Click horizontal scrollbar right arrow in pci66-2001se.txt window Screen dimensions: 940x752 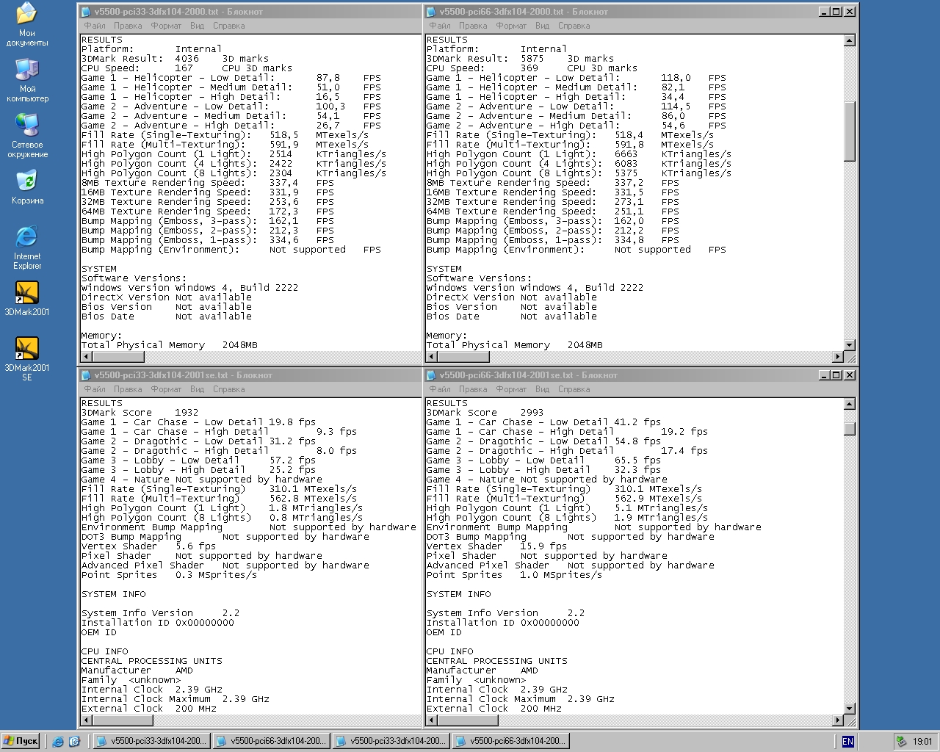pos(838,720)
